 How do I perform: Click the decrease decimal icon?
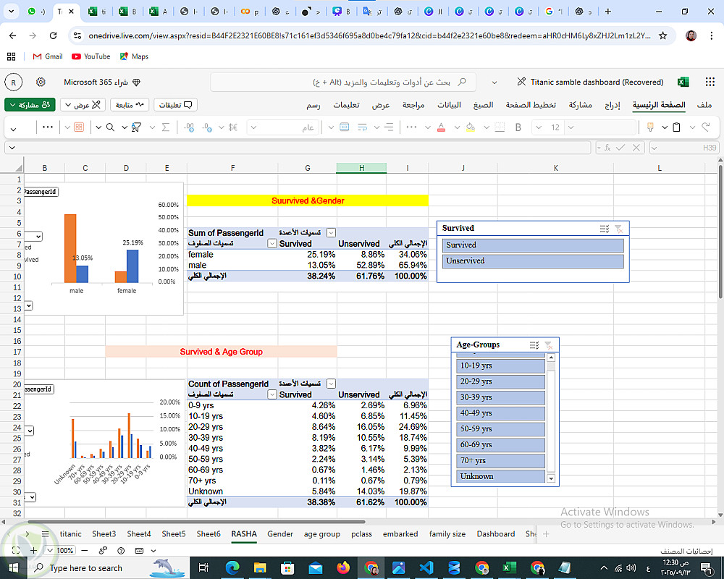click(x=207, y=127)
